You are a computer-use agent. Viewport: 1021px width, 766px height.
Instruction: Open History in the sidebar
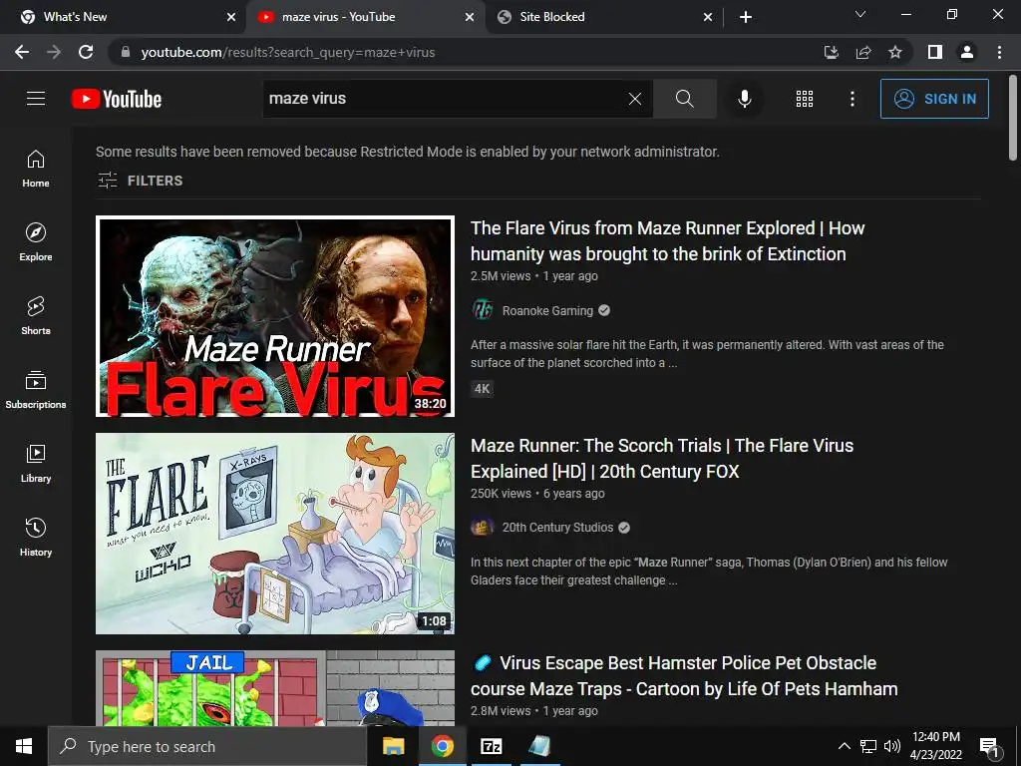(x=36, y=537)
